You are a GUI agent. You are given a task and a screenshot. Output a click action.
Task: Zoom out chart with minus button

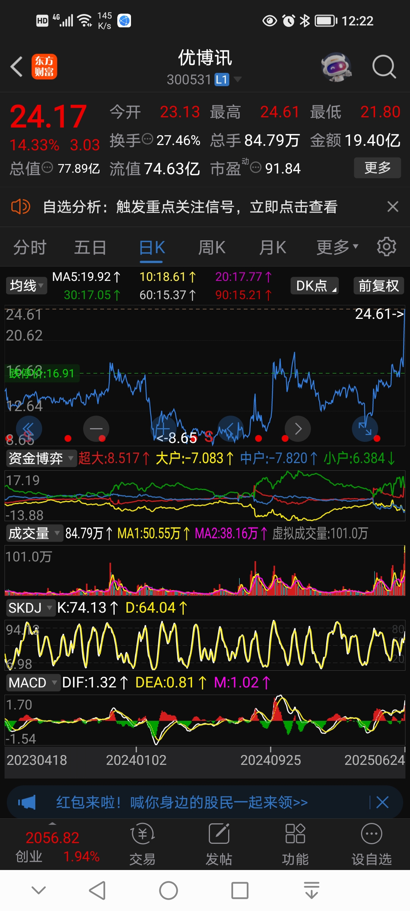[96, 429]
